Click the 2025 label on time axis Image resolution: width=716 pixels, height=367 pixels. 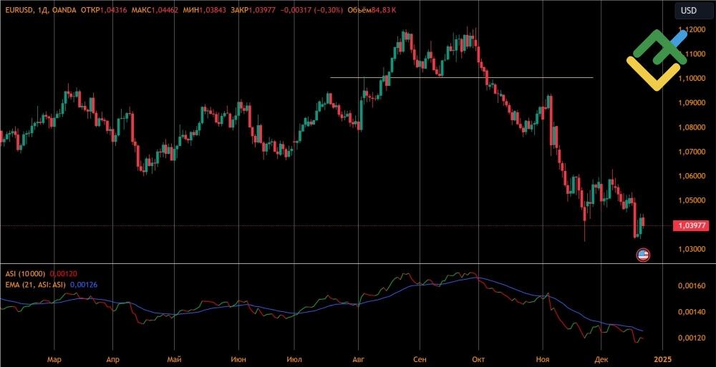tap(663, 359)
